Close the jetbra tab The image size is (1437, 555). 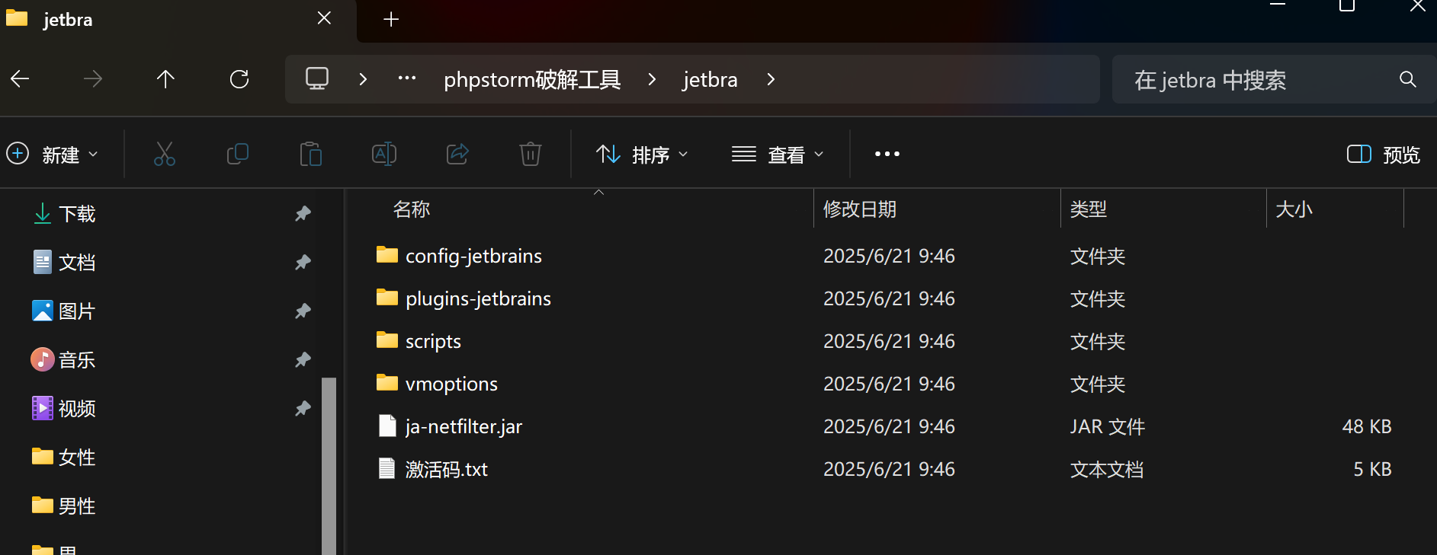pos(324,18)
